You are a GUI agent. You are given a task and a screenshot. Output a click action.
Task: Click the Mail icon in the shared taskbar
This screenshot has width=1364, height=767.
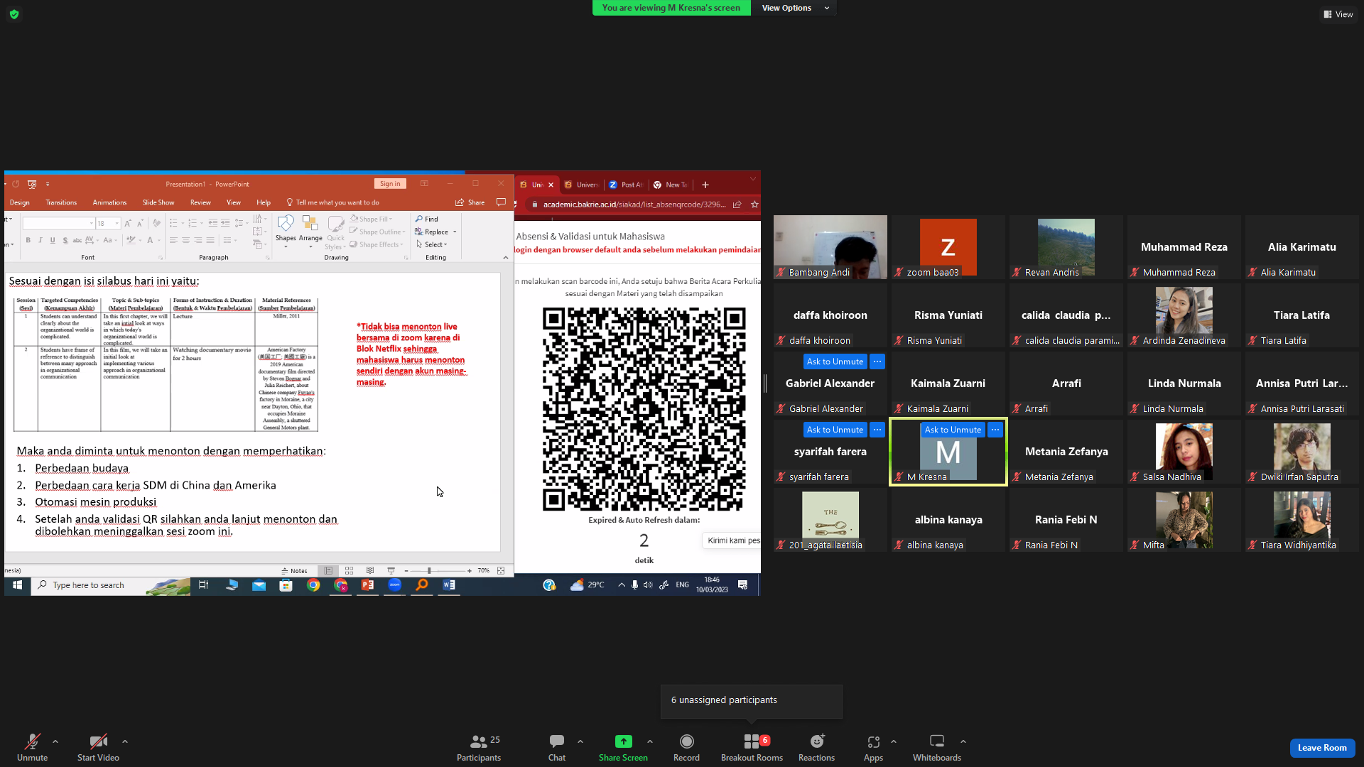tap(259, 585)
